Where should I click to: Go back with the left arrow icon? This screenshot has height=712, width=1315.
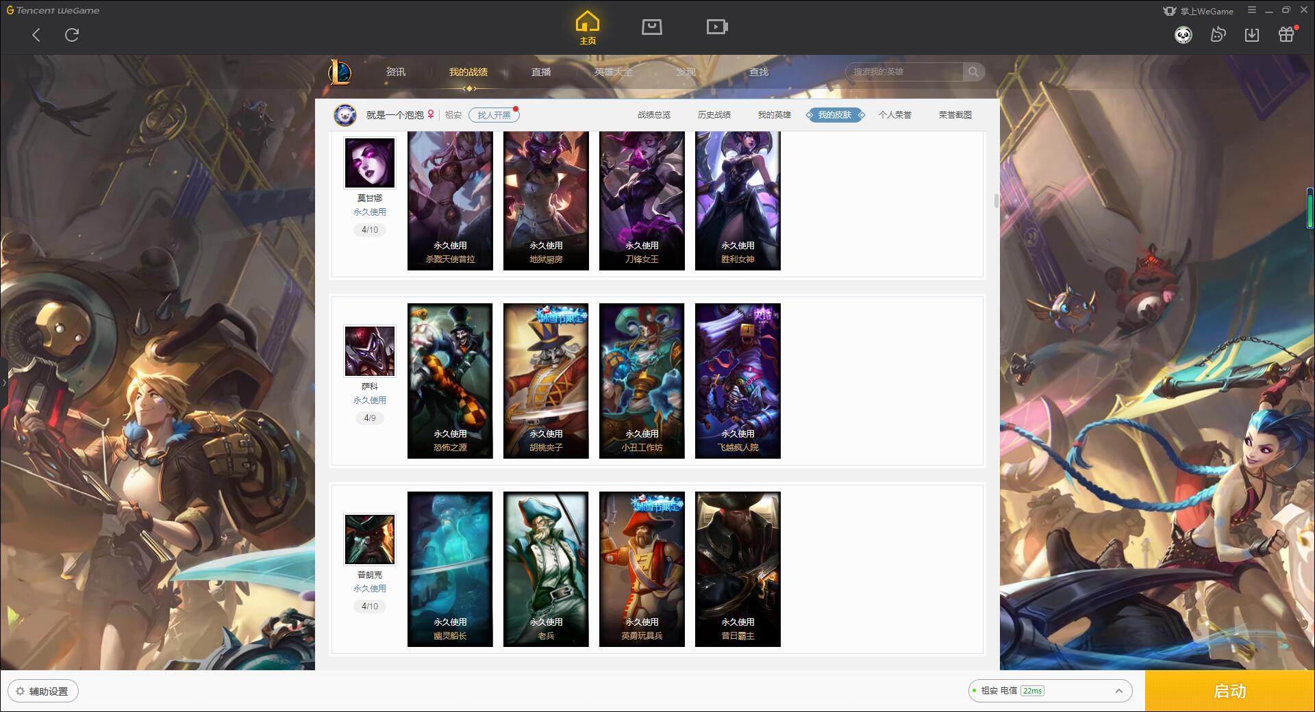(36, 35)
